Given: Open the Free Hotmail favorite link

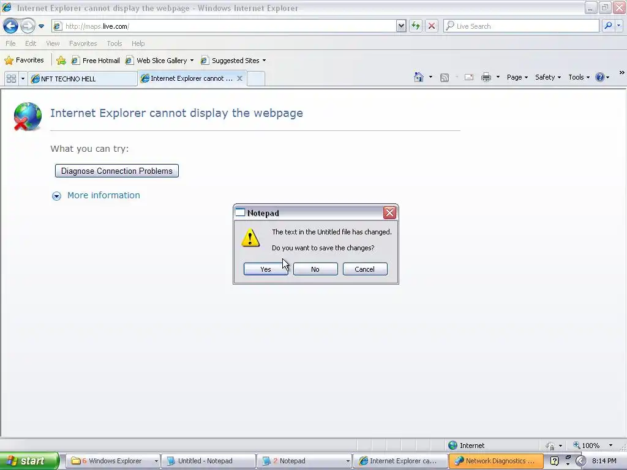Looking at the screenshot, I should tap(96, 61).
